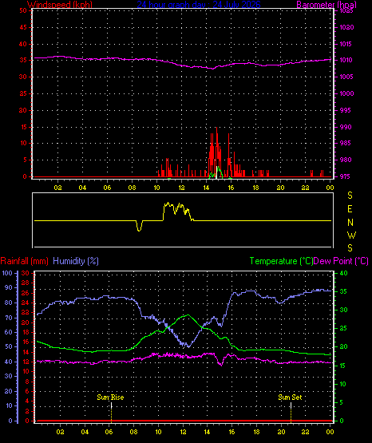Click the '25' temperature axis value
This screenshot has width=372, height=443.
click(343, 328)
